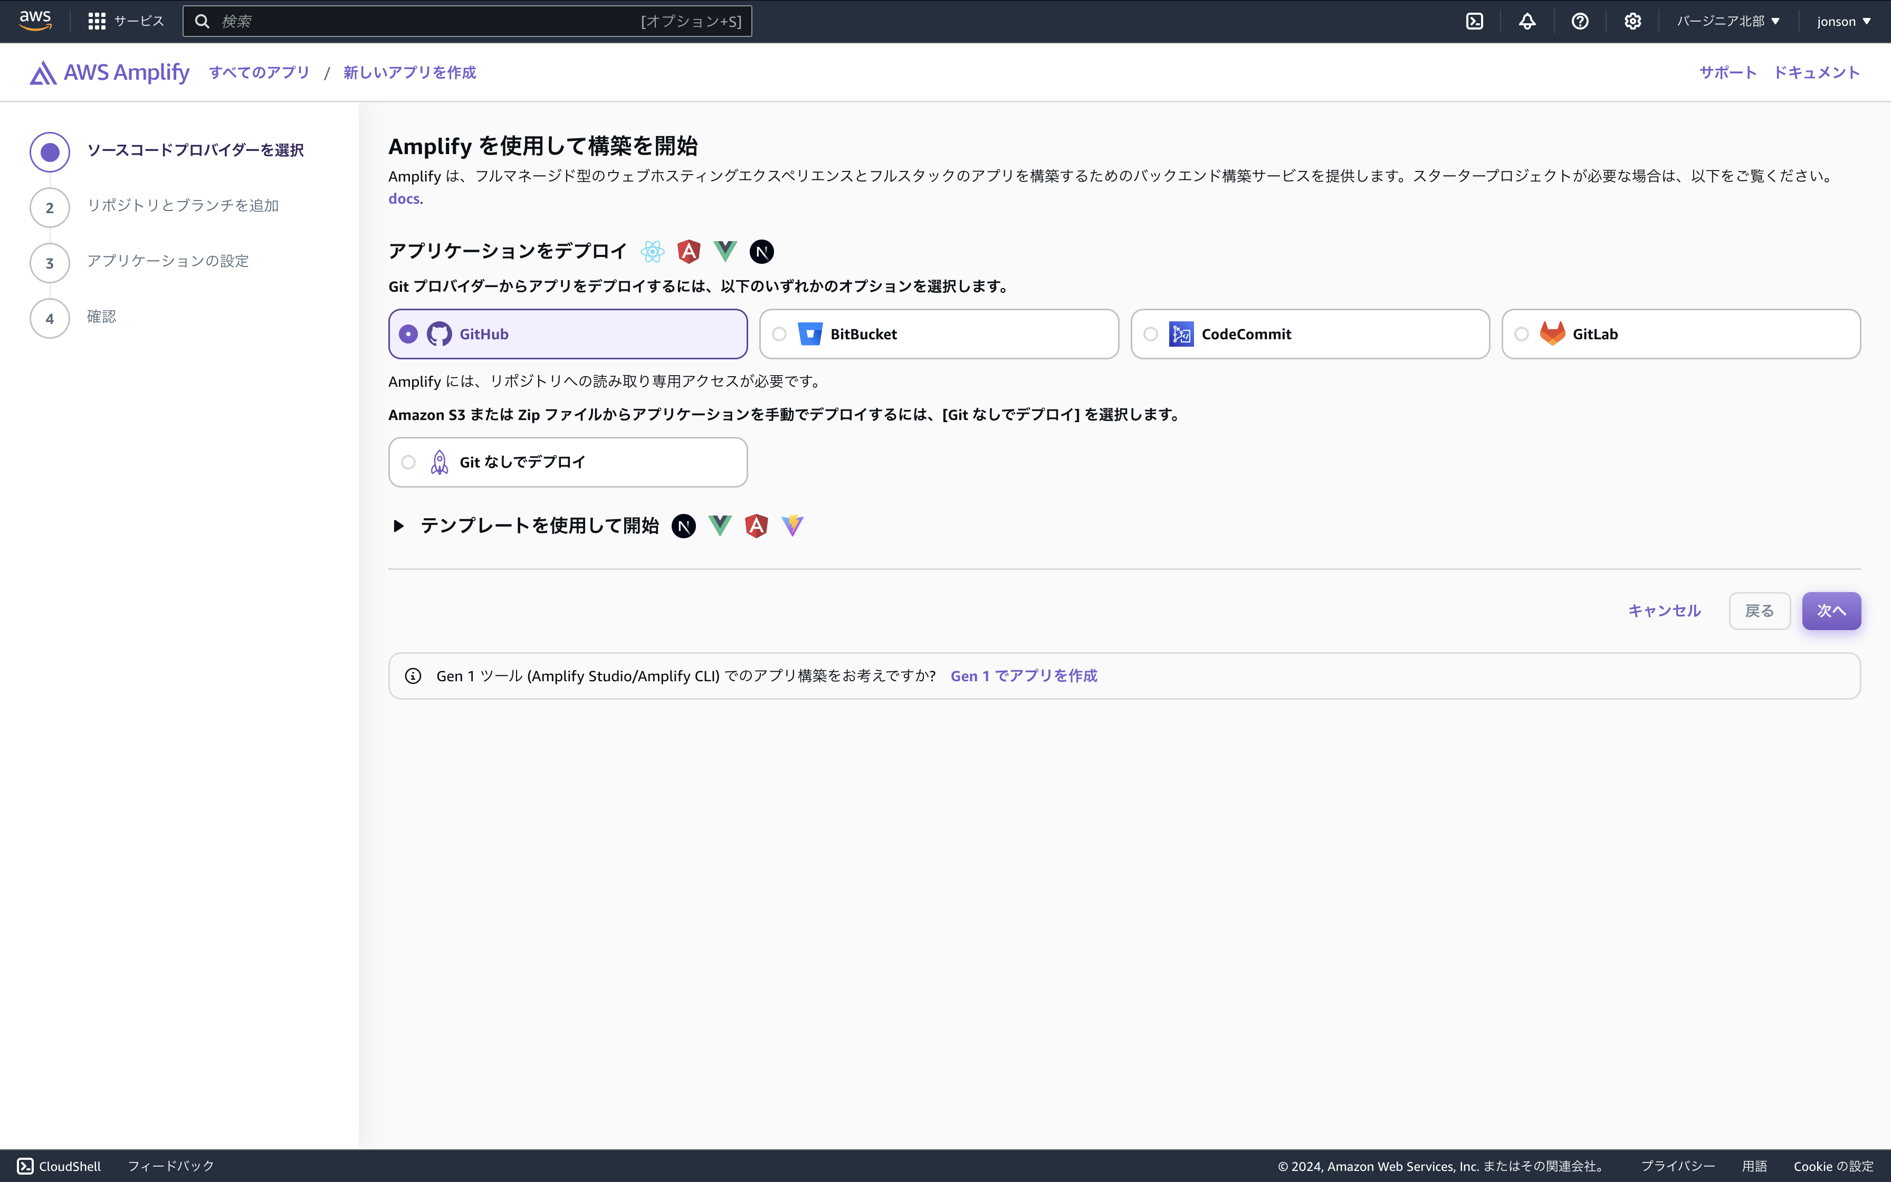
Task: Open the settings gear in top navigation
Action: pos(1633,21)
